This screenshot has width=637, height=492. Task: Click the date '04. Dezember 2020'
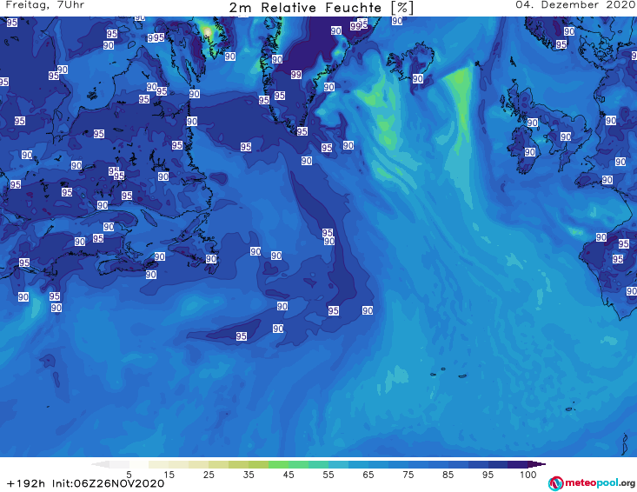coord(576,5)
